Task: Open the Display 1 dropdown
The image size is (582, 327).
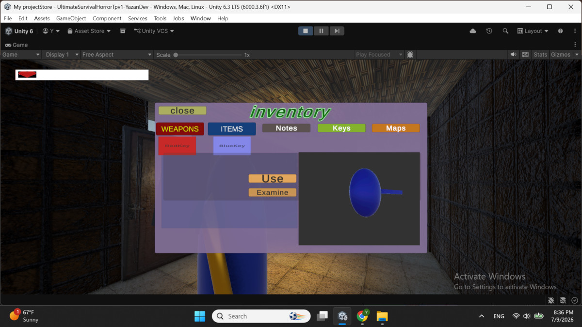Action: [x=62, y=55]
